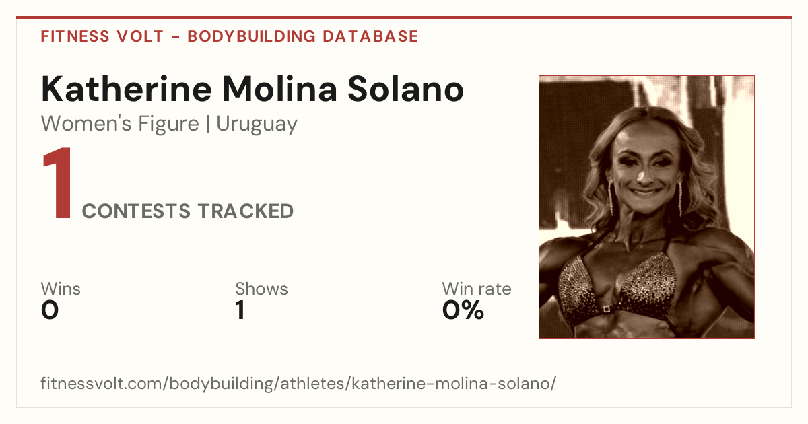
Task: Select the 0% win rate value
Action: pyautogui.click(x=463, y=310)
